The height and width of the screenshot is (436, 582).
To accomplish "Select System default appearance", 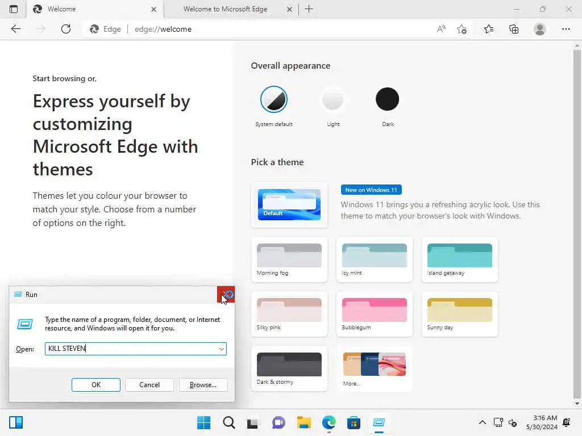I will point(274,99).
